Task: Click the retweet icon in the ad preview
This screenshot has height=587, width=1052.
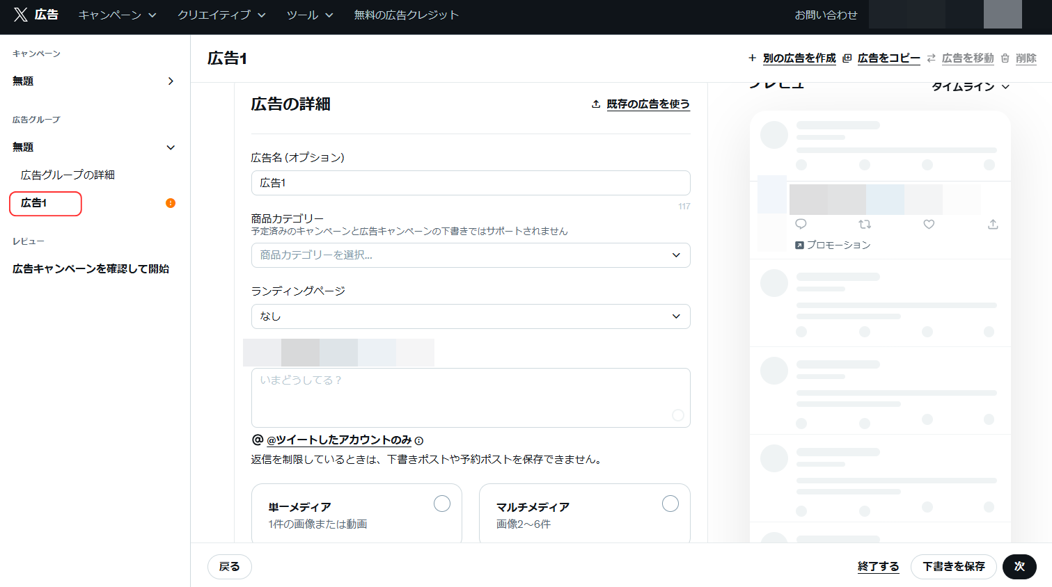Action: tap(865, 224)
